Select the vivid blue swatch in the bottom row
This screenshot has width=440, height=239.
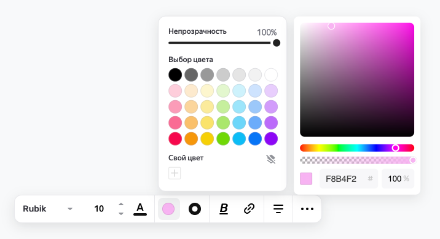coord(255,139)
